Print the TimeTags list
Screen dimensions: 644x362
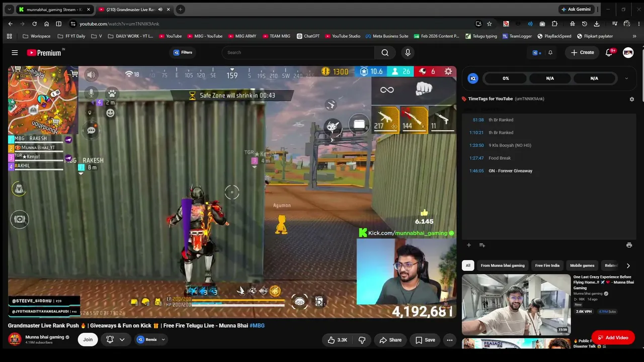[x=629, y=245]
